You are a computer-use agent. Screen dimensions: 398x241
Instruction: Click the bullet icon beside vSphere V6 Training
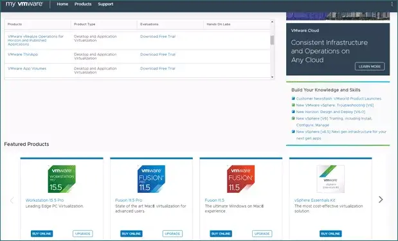[x=293, y=118]
